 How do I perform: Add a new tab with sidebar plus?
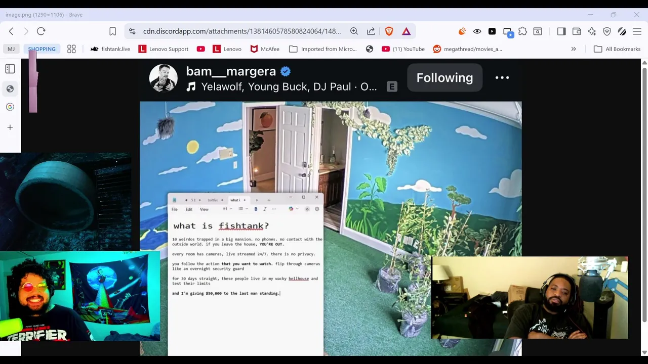(x=10, y=127)
